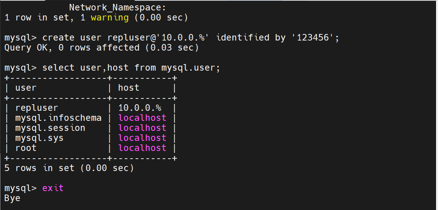Click the Network_Namespace: label
The image size is (438, 210).
coord(118,8)
